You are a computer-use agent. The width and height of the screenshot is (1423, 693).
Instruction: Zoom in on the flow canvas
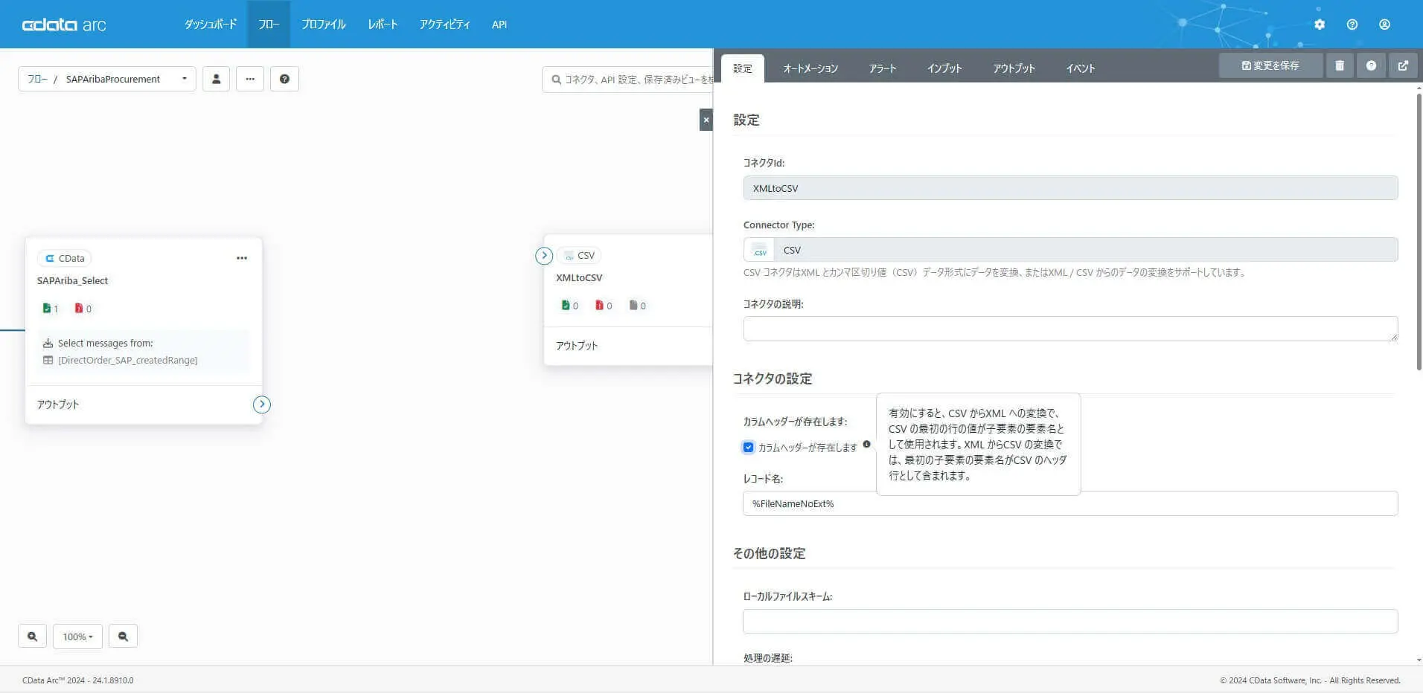[32, 636]
